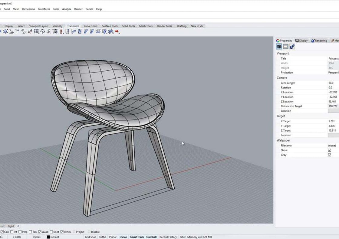339x239 pixels.
Task: Click the Lens Length value field
Action: pos(332,83)
